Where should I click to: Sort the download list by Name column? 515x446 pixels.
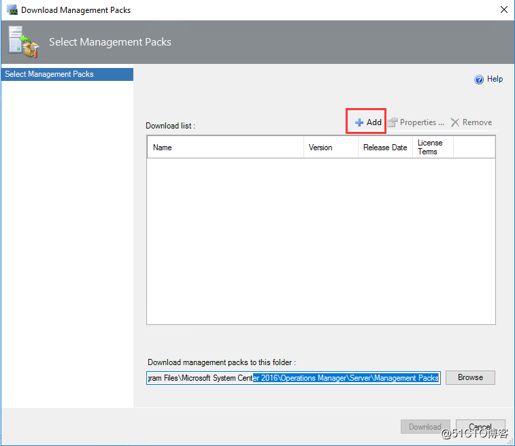point(225,148)
